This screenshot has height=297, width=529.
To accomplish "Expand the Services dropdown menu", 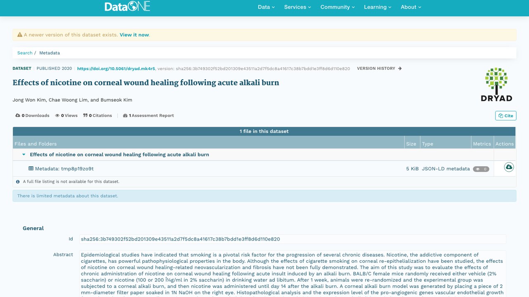I will tap(298, 7).
